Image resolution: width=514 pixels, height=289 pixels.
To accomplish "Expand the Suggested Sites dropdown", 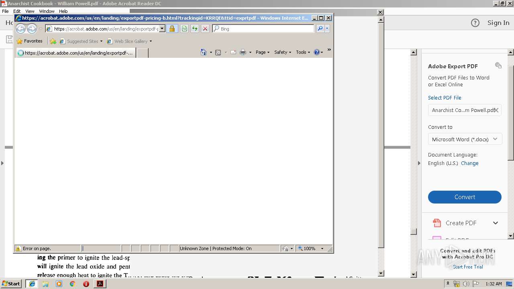I will point(101,41).
